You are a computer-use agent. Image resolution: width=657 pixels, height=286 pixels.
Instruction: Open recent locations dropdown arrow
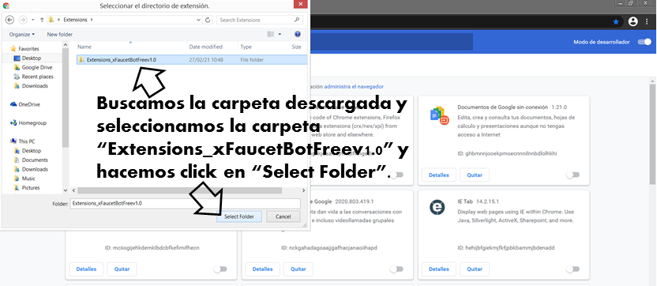(x=32, y=20)
